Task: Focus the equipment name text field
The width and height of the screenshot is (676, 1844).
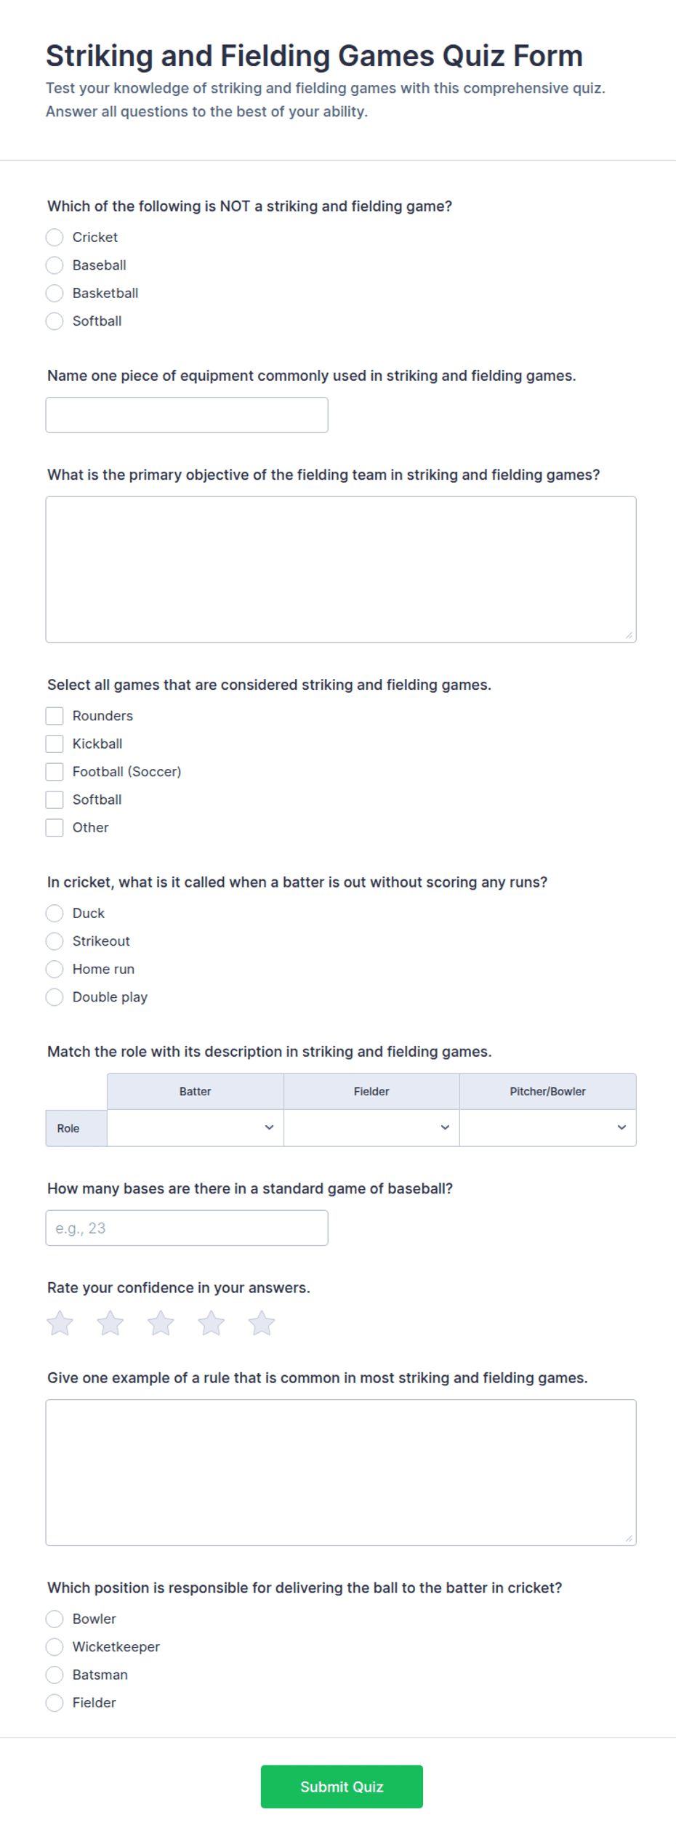Action: 187,415
